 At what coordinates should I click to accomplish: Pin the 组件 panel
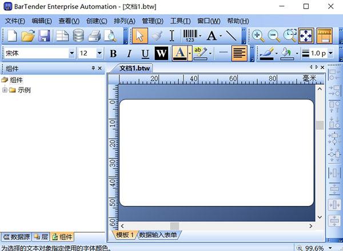coord(93,68)
